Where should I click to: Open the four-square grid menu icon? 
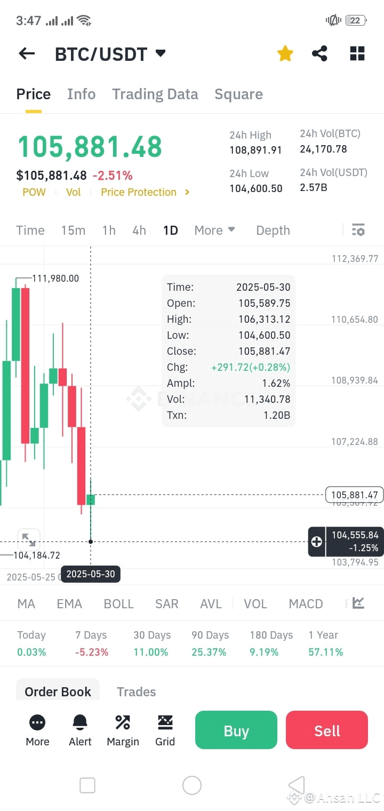point(357,53)
